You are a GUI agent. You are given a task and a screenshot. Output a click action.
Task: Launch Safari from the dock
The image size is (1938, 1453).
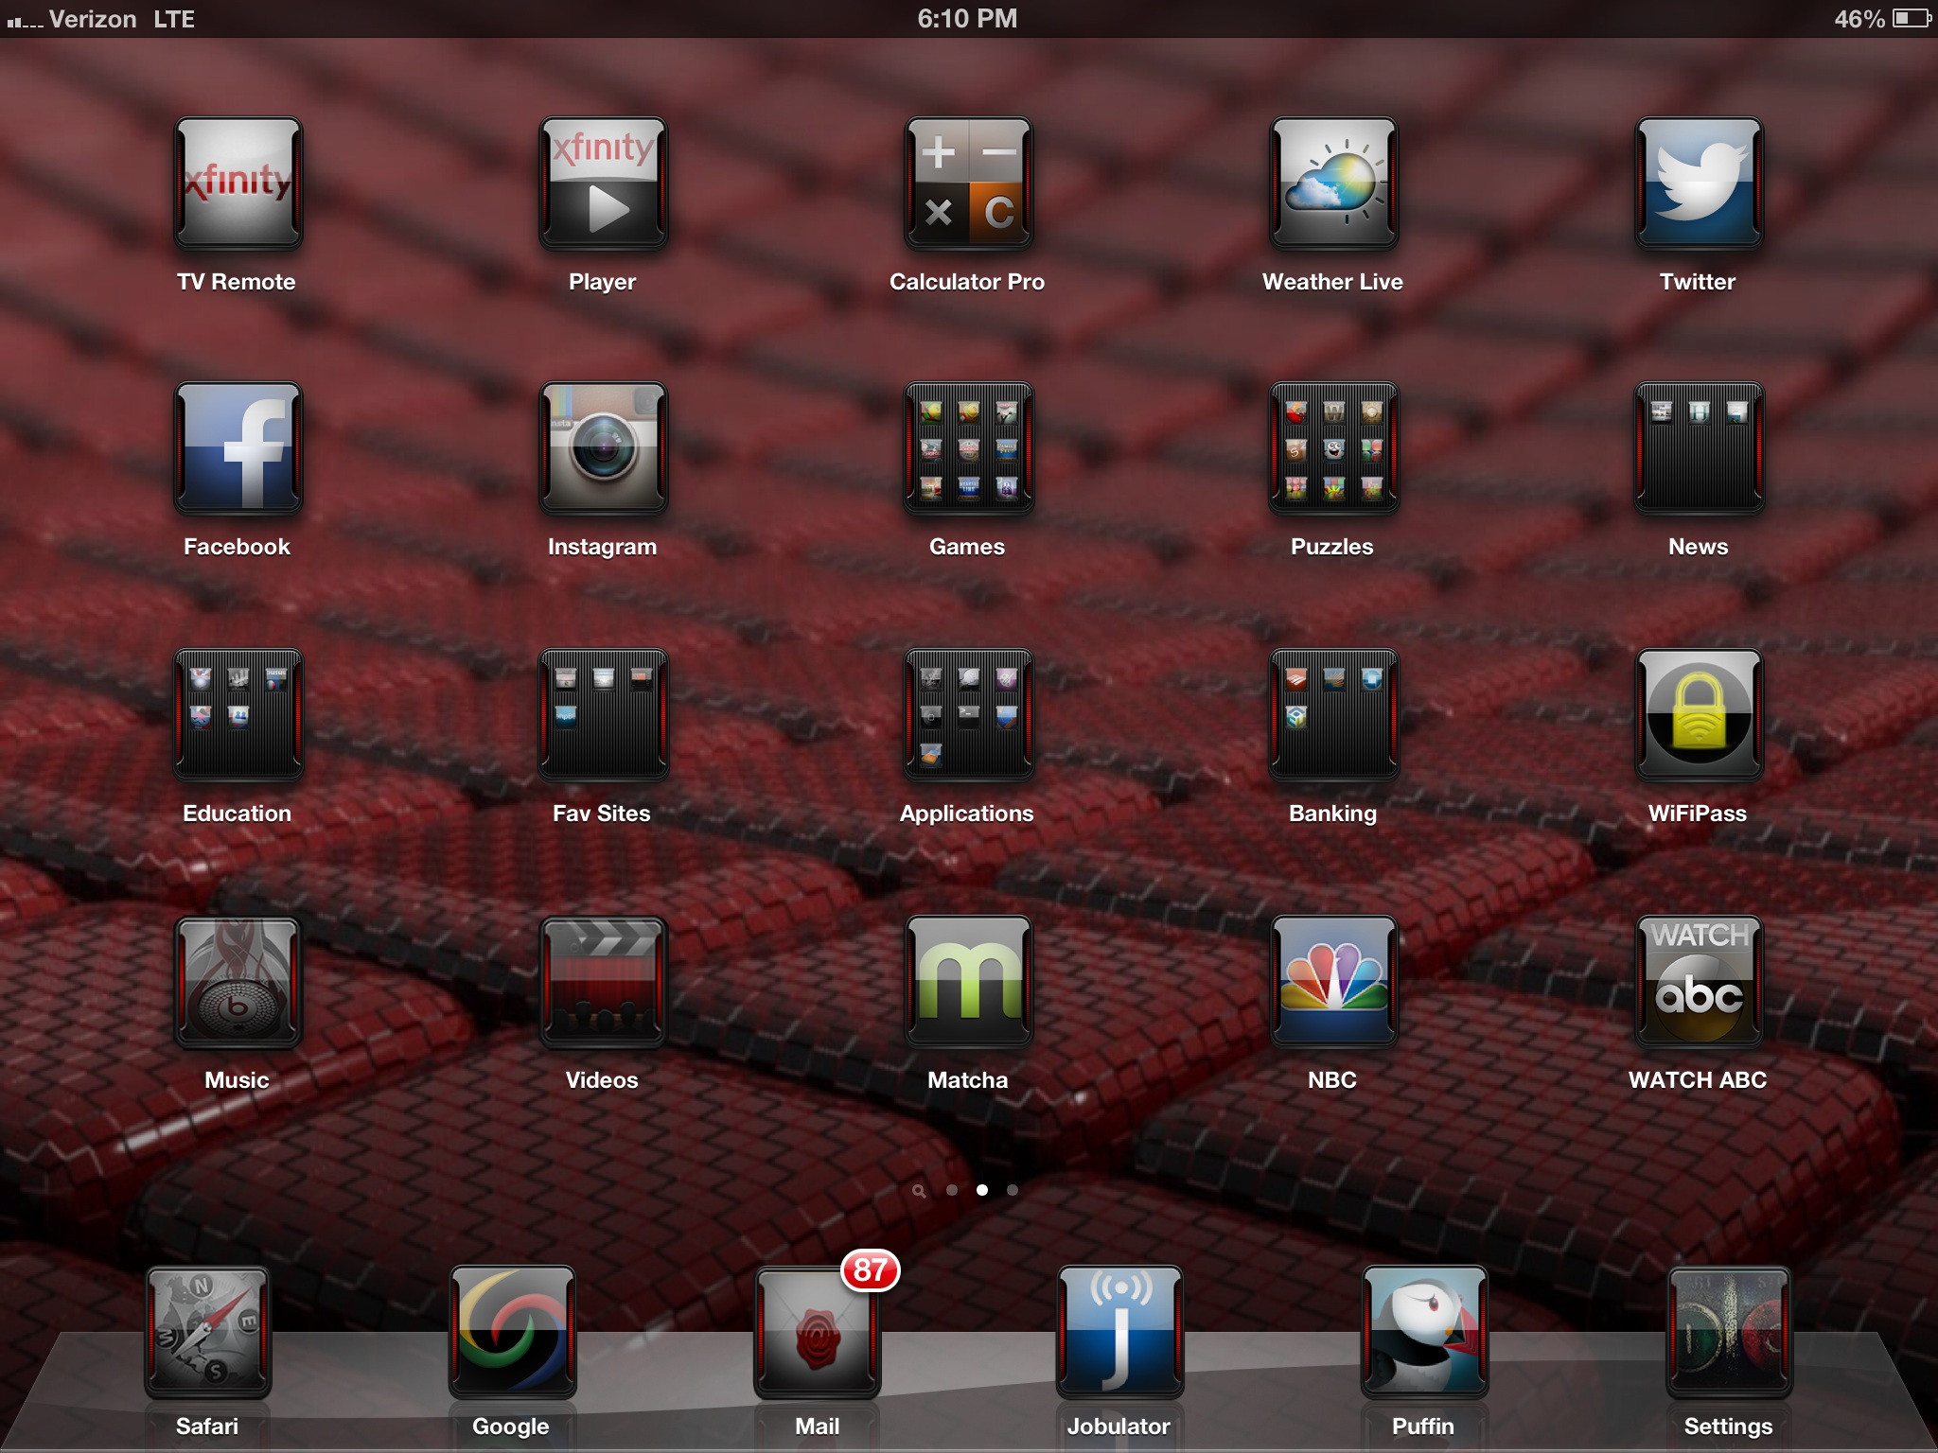click(x=207, y=1332)
